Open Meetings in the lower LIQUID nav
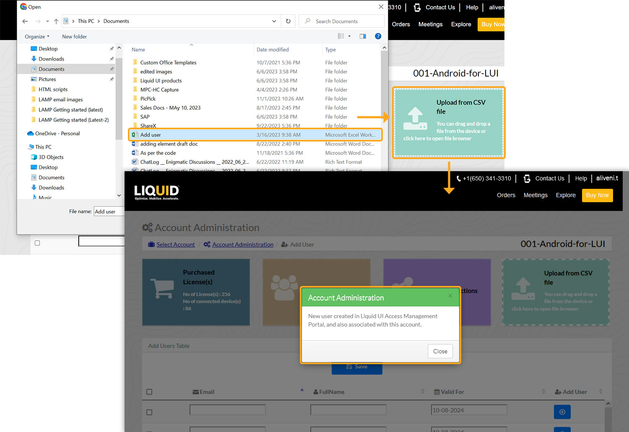 coord(535,195)
